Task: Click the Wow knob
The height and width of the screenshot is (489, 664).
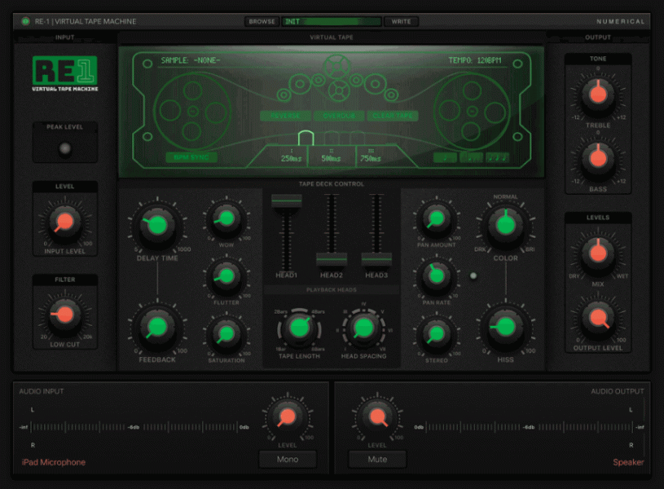Action: [x=226, y=218]
